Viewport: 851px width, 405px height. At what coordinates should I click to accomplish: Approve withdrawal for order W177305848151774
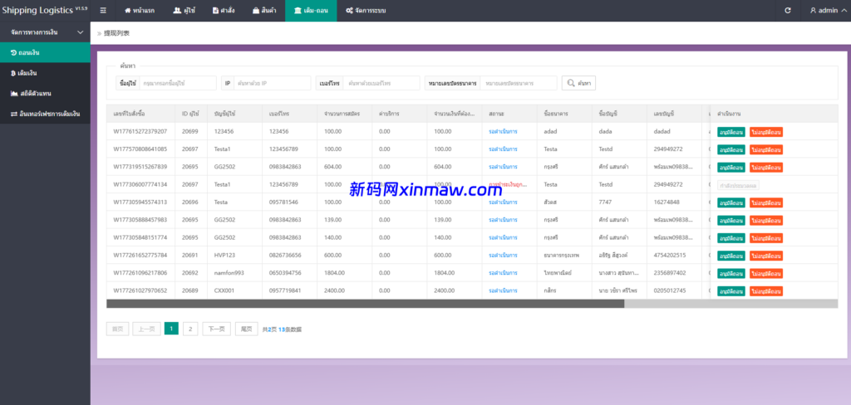731,238
